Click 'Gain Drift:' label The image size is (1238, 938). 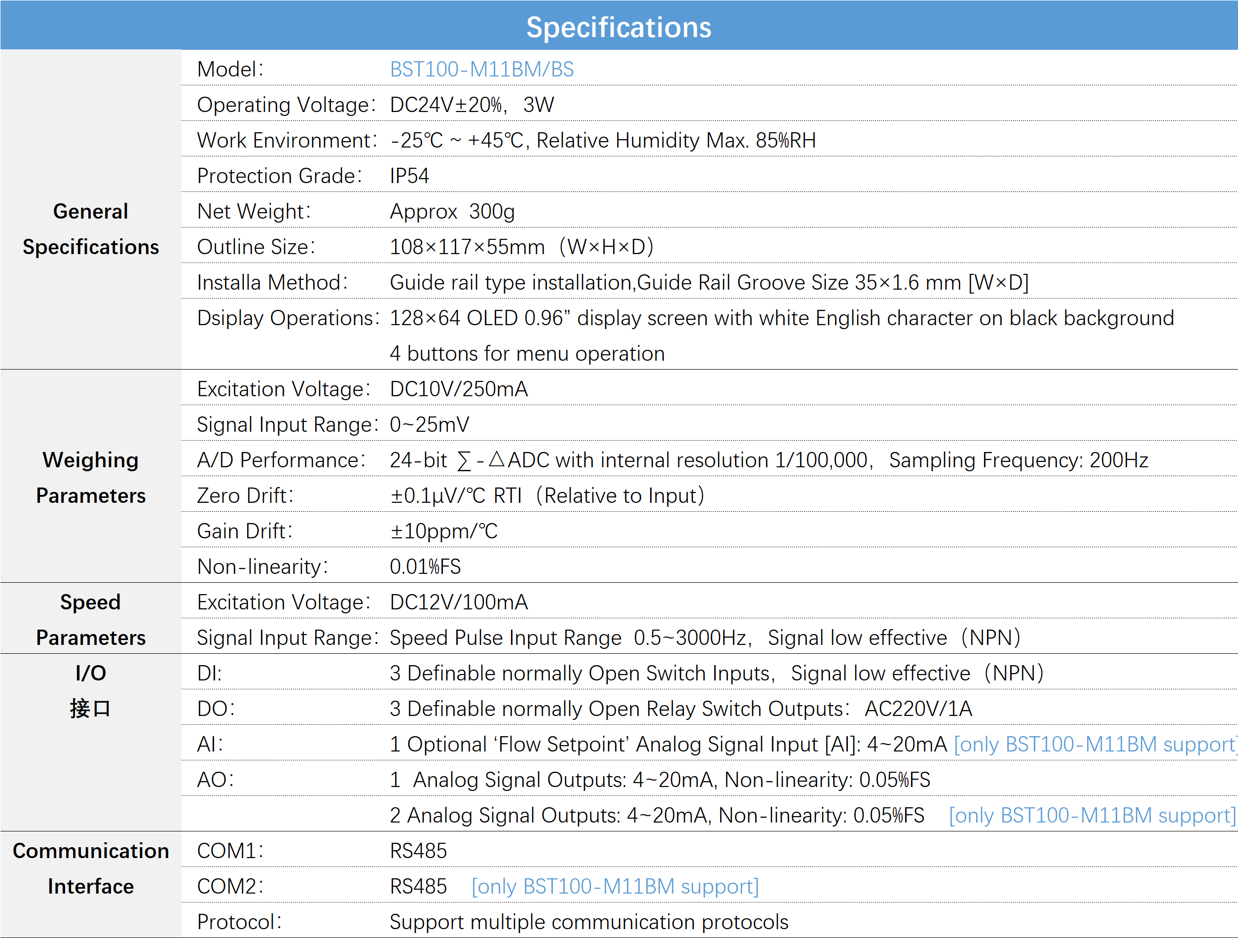point(245,531)
